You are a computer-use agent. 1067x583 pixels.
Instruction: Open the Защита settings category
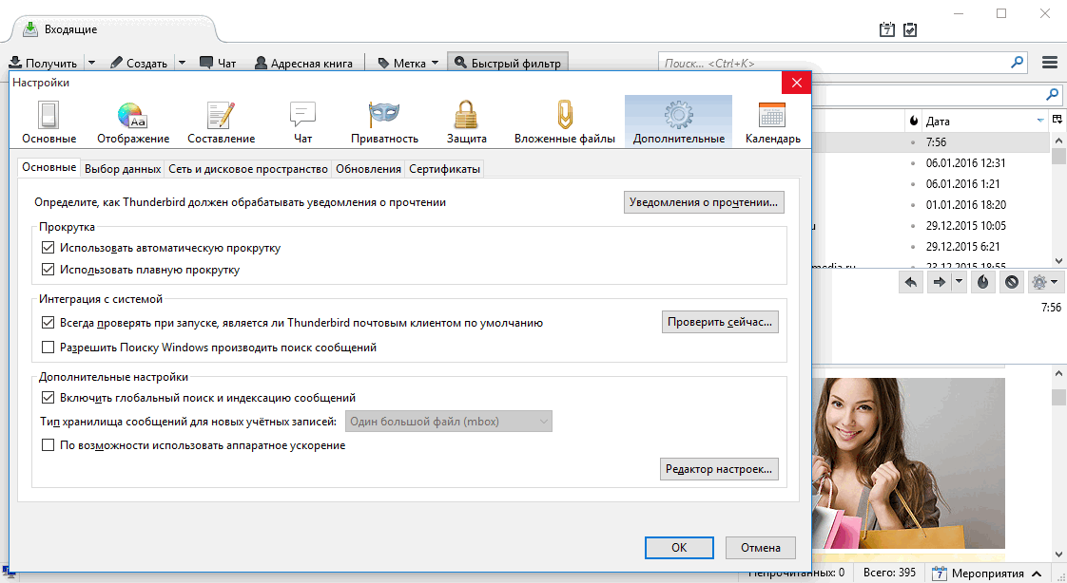[x=466, y=122]
